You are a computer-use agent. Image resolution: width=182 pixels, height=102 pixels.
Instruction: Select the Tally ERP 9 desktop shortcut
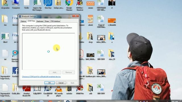(x=37, y=90)
